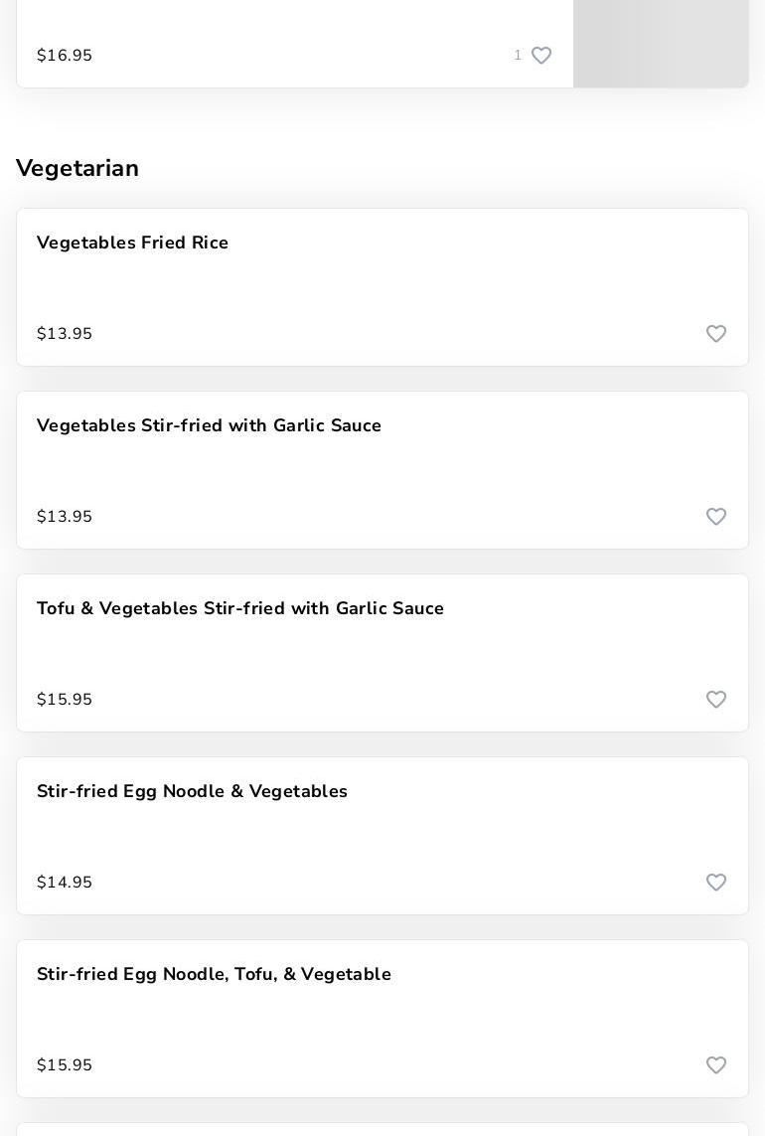The height and width of the screenshot is (1136, 765).
Task: Open Vegetables Stir-fried with Garlic Sauce title
Action: (209, 426)
